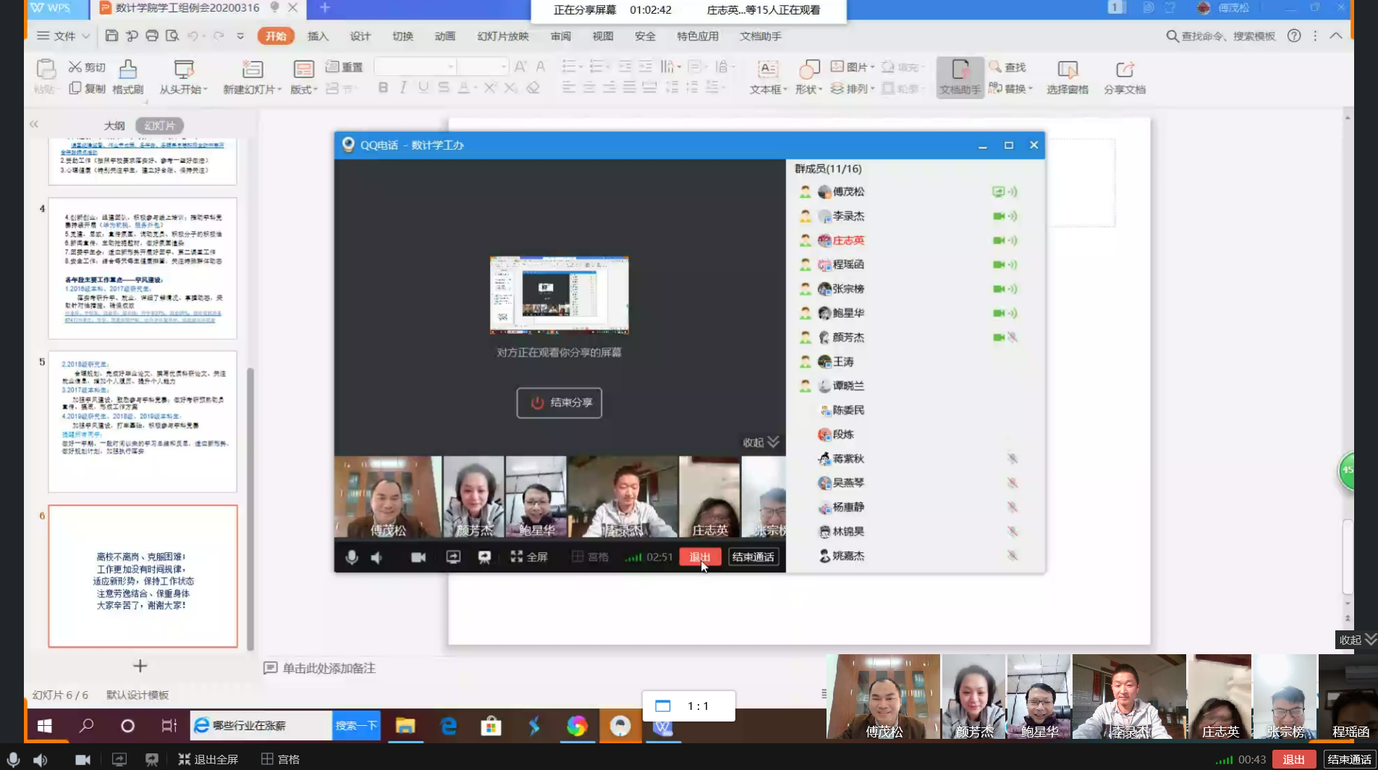Click the Selection Pane (选择窗格) icon

point(1067,77)
